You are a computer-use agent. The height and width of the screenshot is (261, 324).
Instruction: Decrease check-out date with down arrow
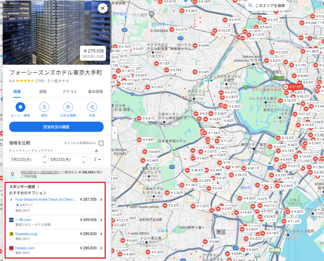click(84, 162)
